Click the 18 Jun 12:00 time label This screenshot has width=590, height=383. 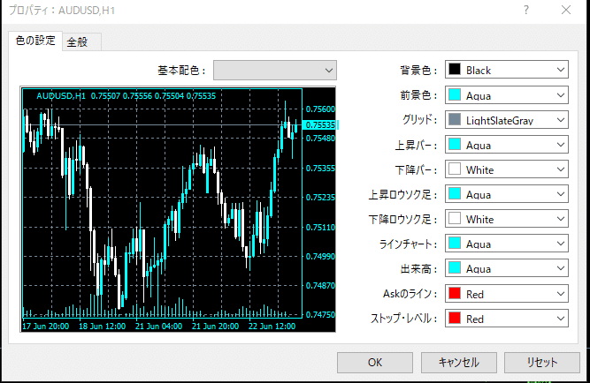click(x=102, y=327)
